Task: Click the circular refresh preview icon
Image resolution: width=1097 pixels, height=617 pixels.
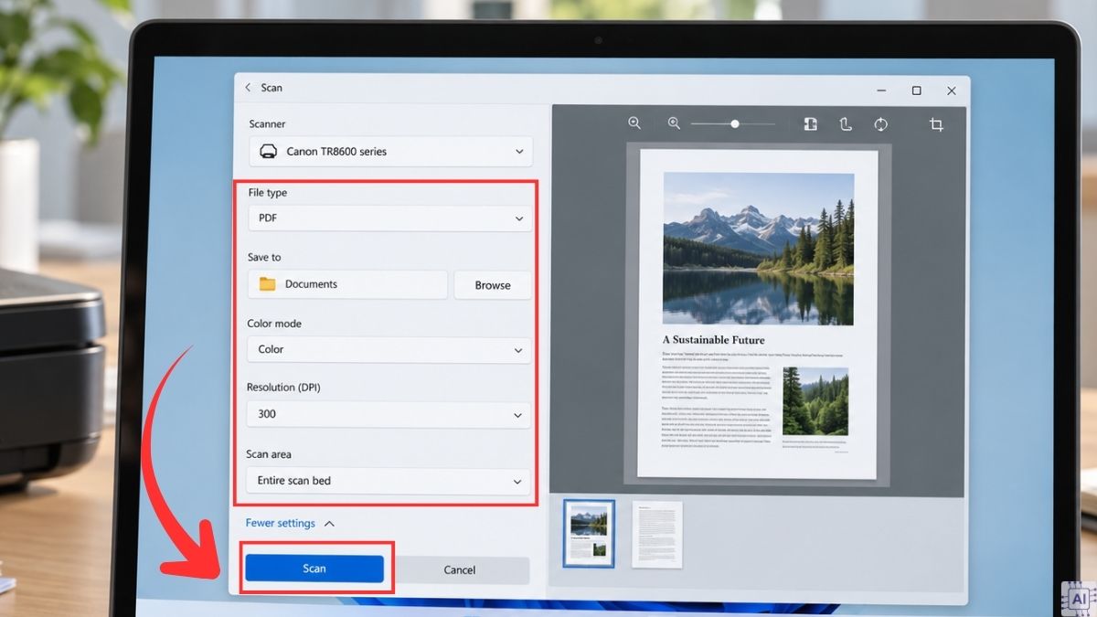Action: pos(880,124)
